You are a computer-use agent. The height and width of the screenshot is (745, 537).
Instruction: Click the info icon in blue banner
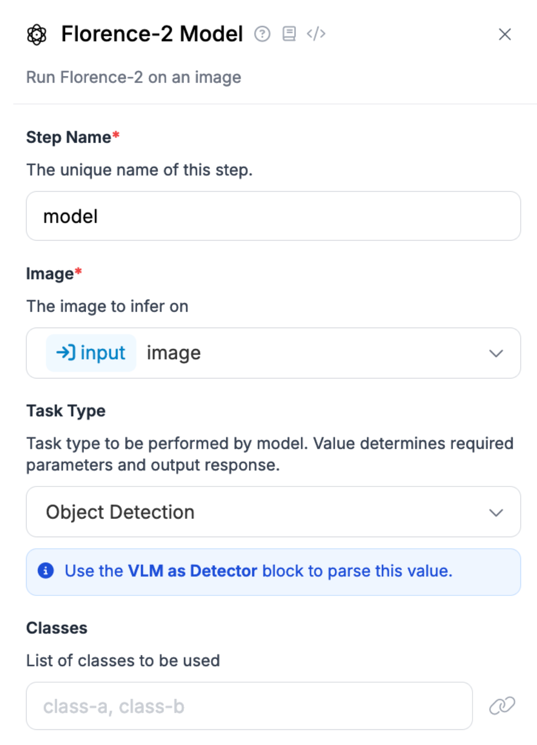click(46, 570)
